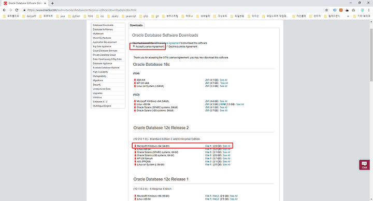Click download arrow icon for HP-UX ia64

click(135, 83)
